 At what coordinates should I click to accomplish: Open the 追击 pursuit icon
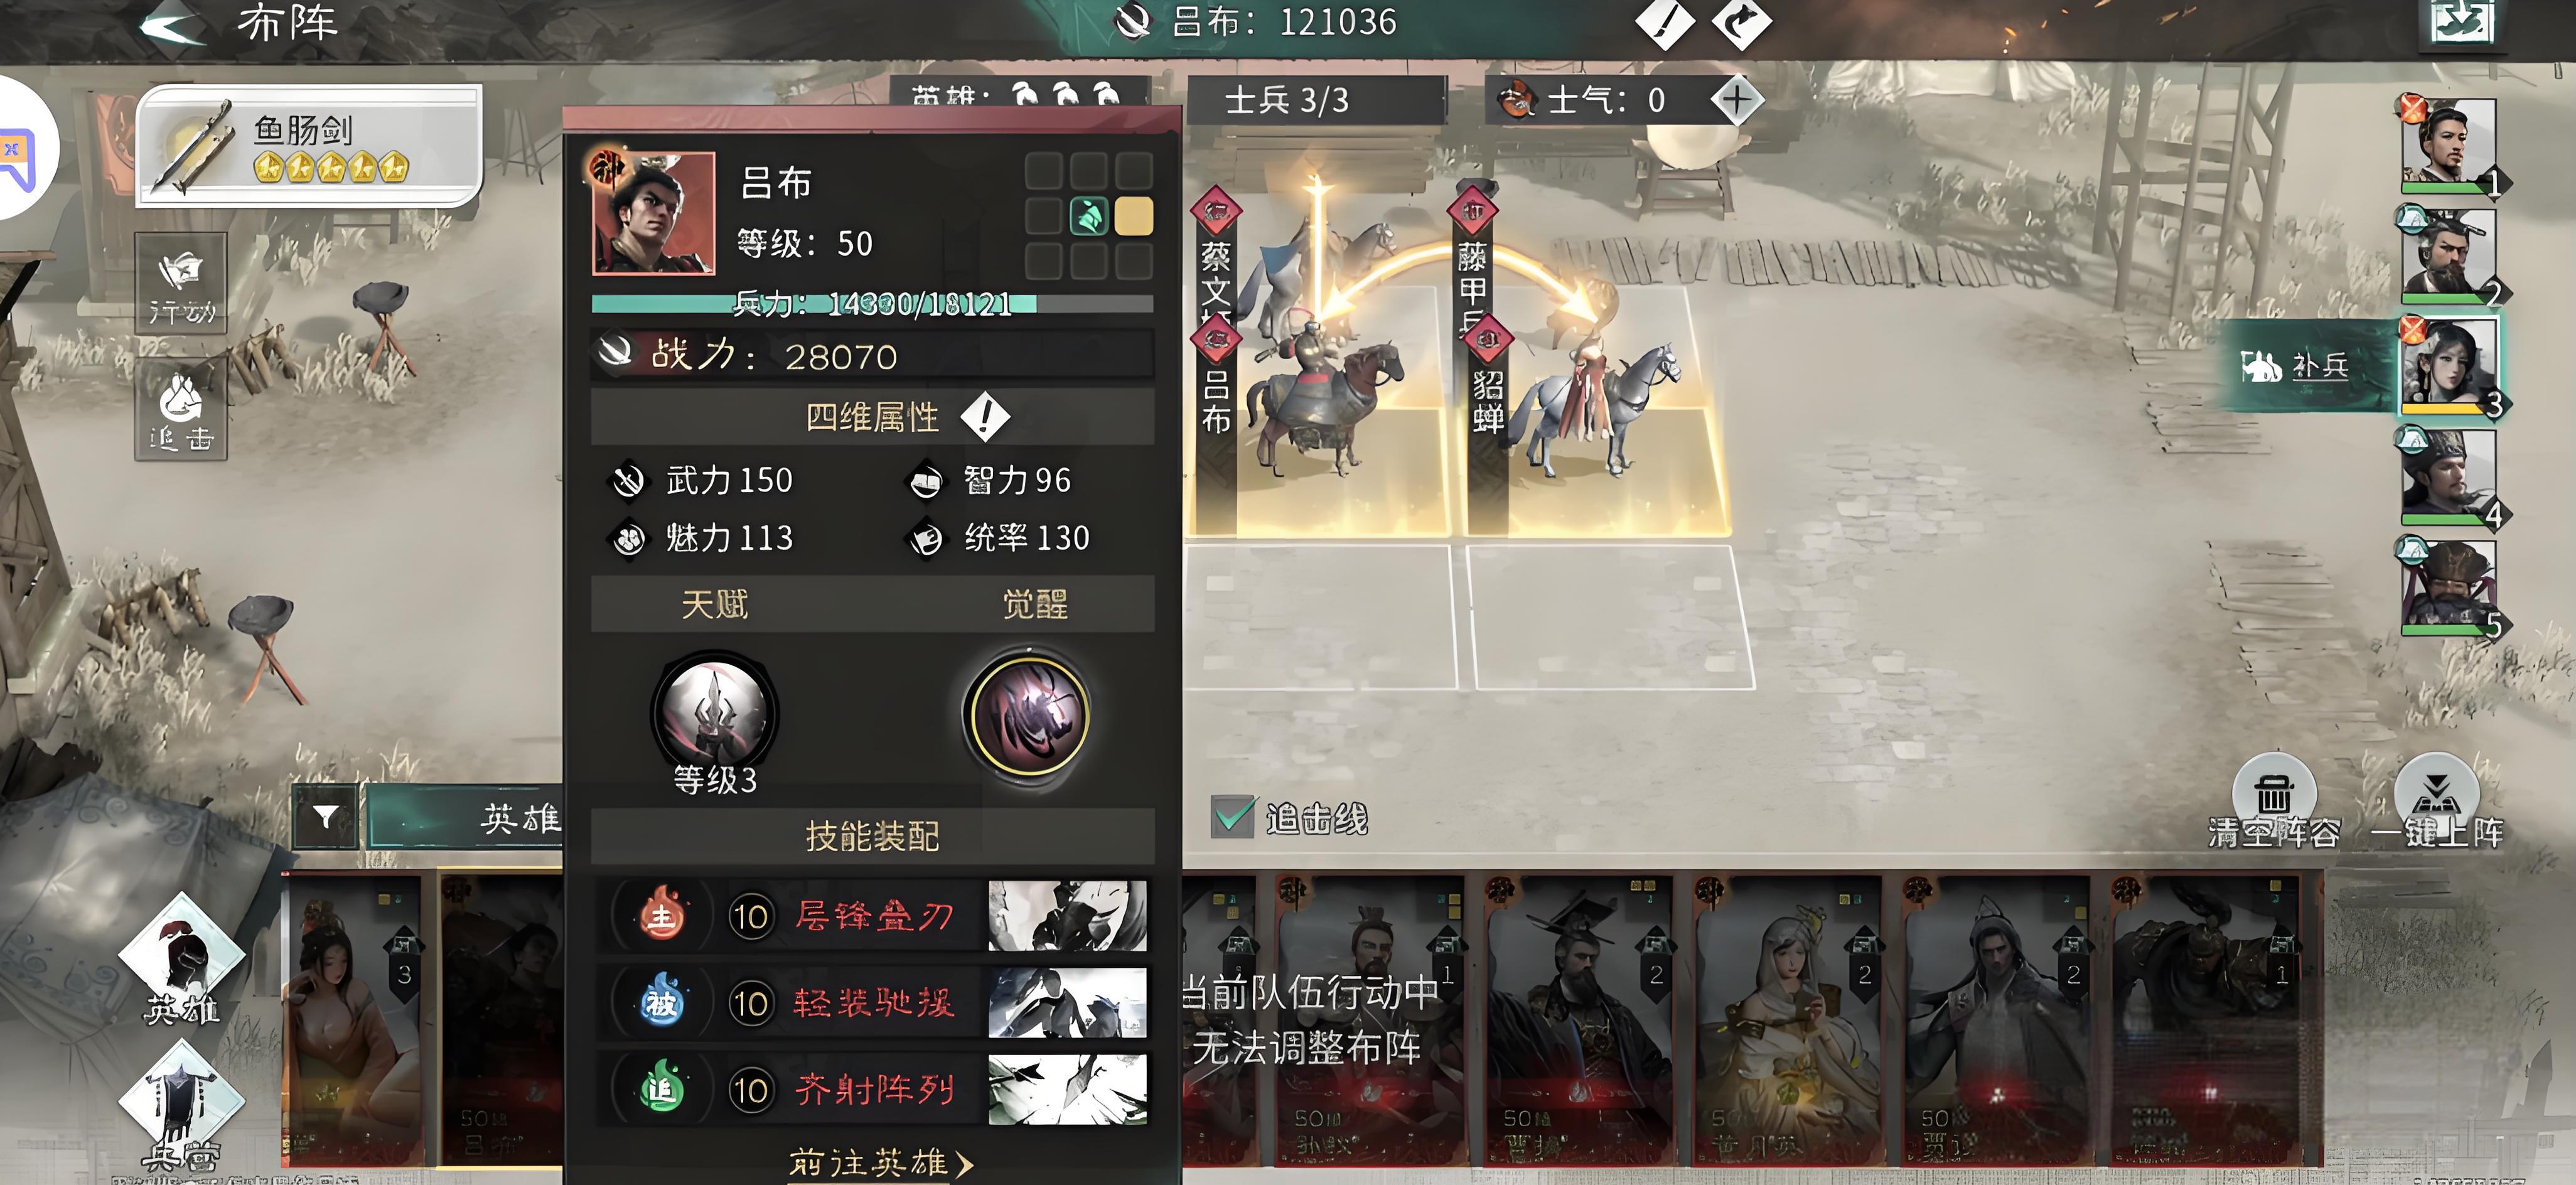pyautogui.click(x=181, y=411)
